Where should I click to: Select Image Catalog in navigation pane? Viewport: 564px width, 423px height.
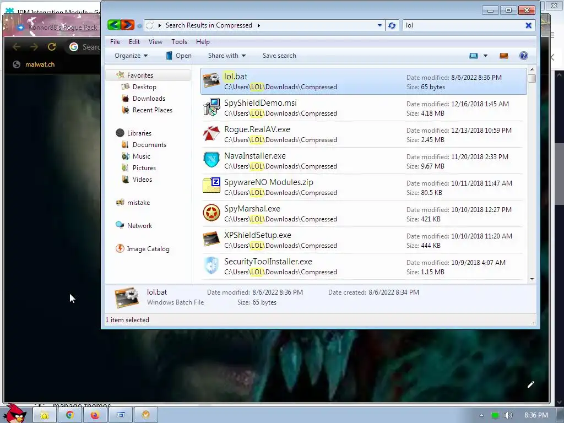(148, 248)
